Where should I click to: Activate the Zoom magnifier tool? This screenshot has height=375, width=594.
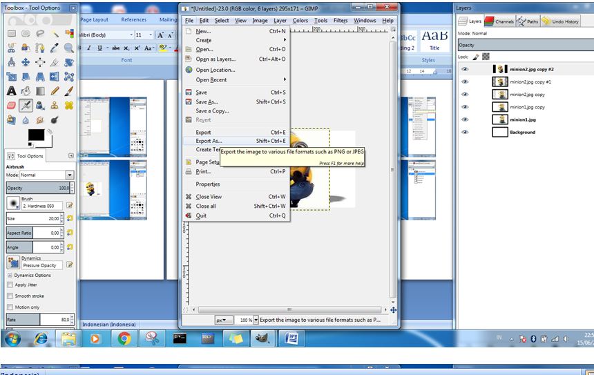point(69,48)
